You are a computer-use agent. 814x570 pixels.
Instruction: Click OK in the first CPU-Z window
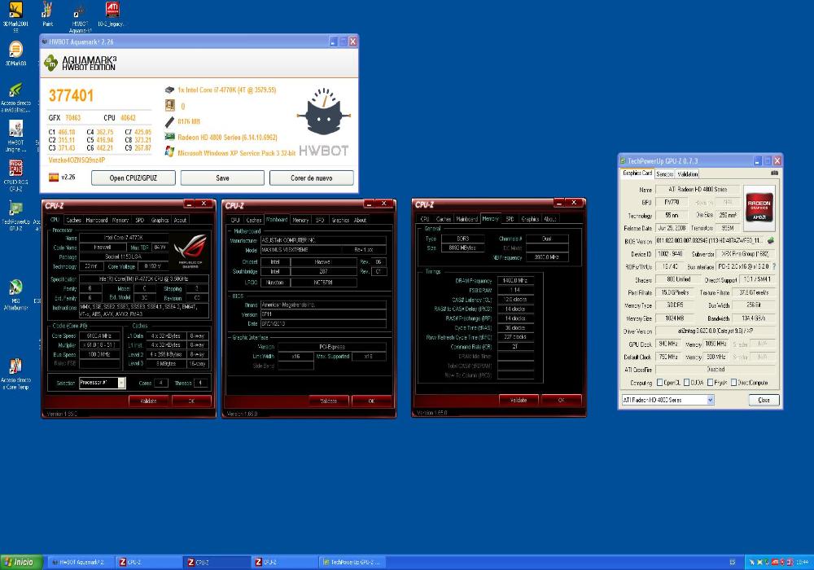(191, 401)
